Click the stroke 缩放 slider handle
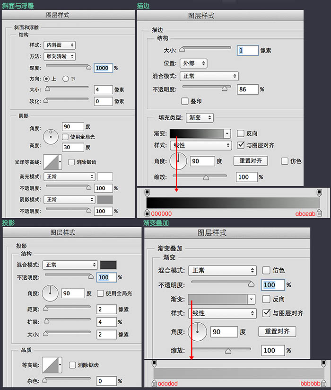The image size is (331, 390). pos(206,177)
